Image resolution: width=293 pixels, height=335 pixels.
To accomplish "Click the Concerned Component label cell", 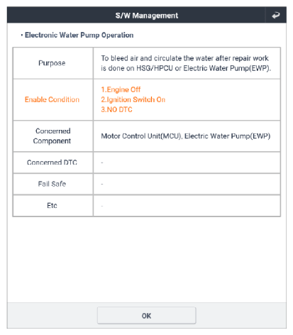I will click(x=53, y=136).
